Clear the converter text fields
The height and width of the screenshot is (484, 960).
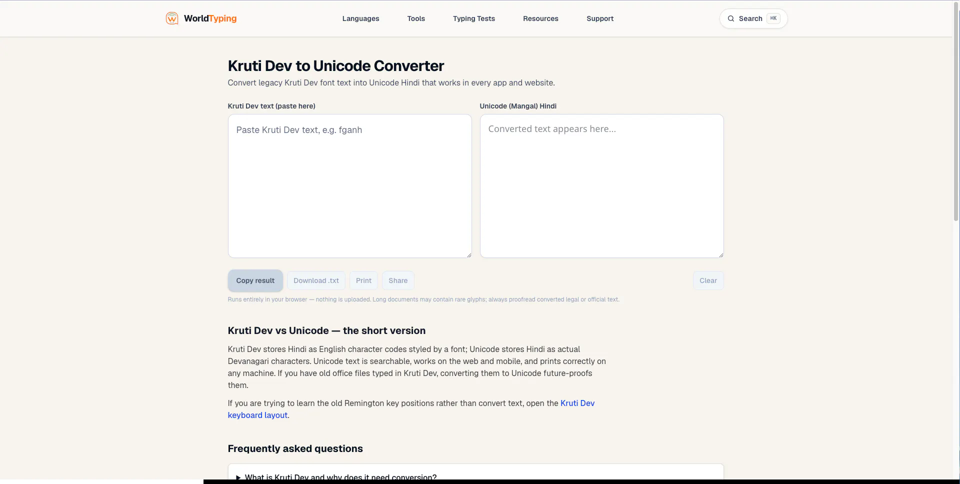click(x=708, y=280)
